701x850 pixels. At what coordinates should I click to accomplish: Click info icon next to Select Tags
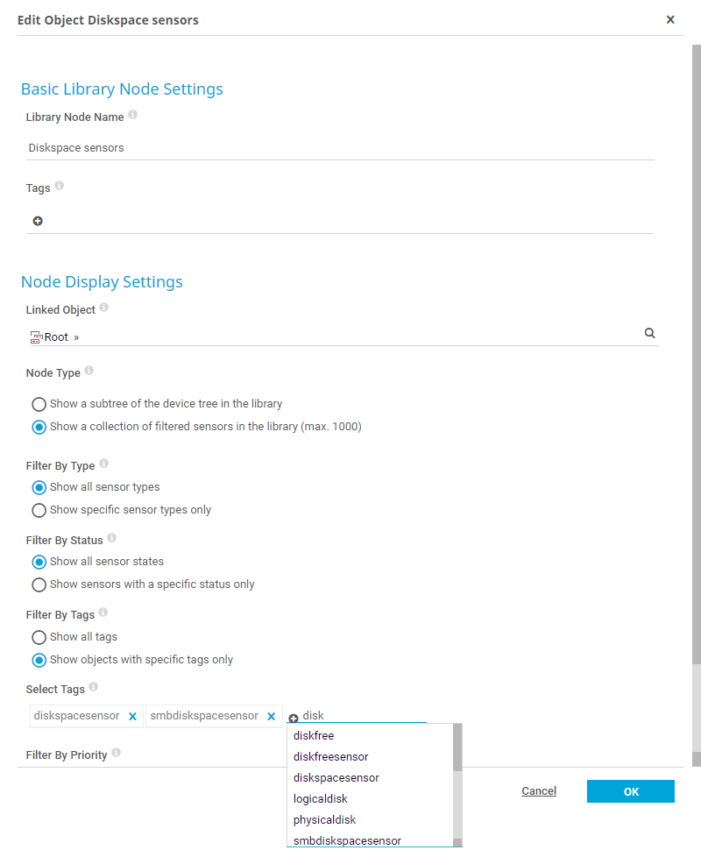tap(94, 687)
